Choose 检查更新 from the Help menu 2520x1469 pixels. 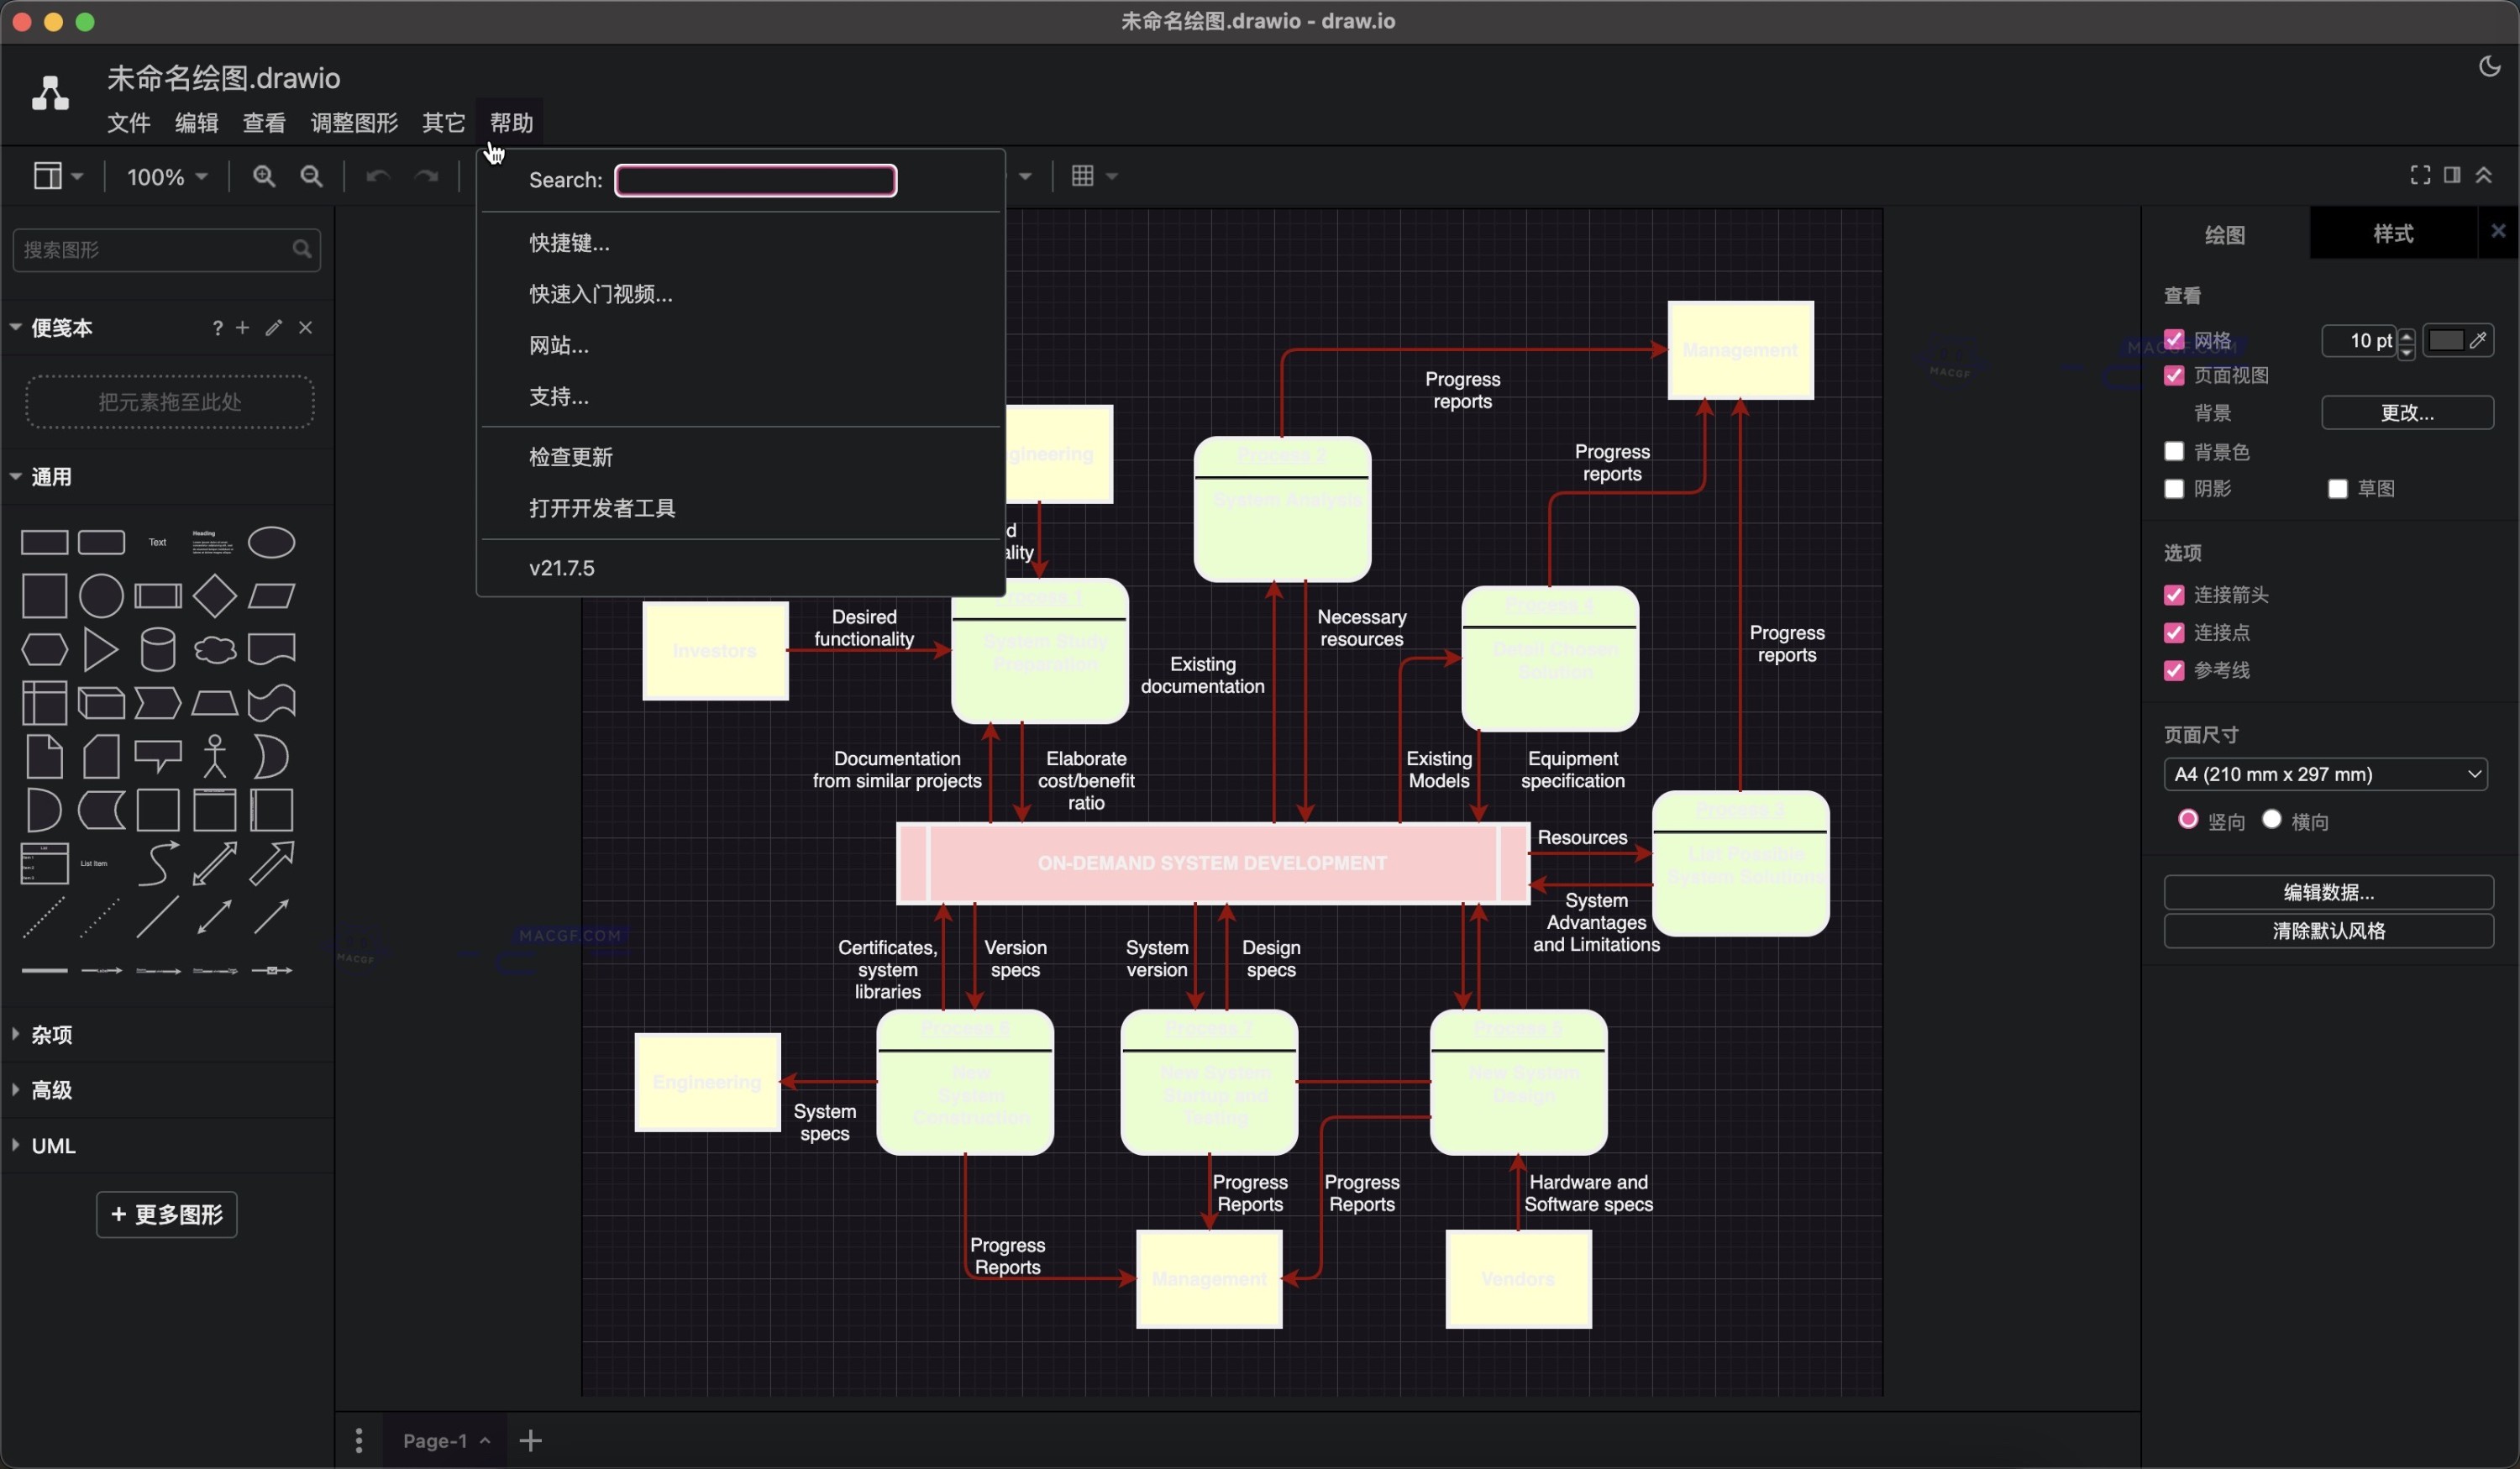[x=571, y=457]
